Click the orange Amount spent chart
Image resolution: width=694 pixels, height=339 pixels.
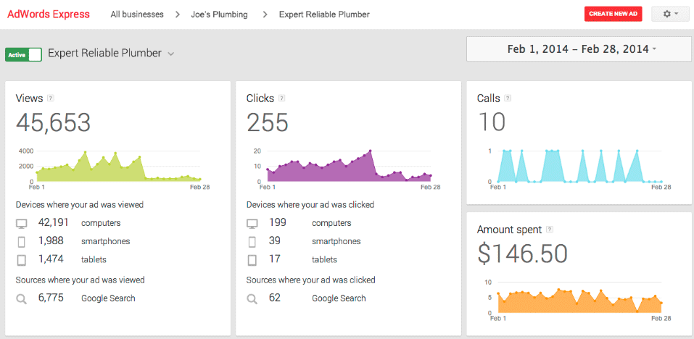tap(577, 299)
